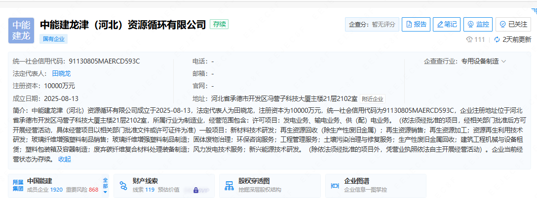The height and width of the screenshot is (198, 537).
Task: Open the 股权穿透图 card
Action: point(270,186)
